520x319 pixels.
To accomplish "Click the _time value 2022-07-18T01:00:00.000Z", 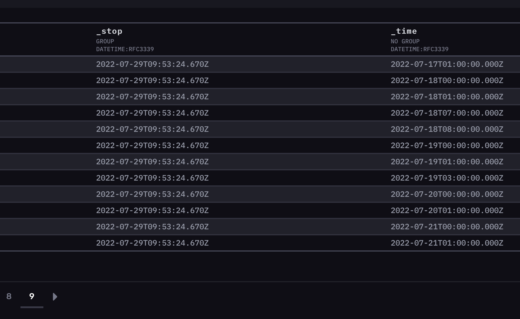I will (x=447, y=97).
